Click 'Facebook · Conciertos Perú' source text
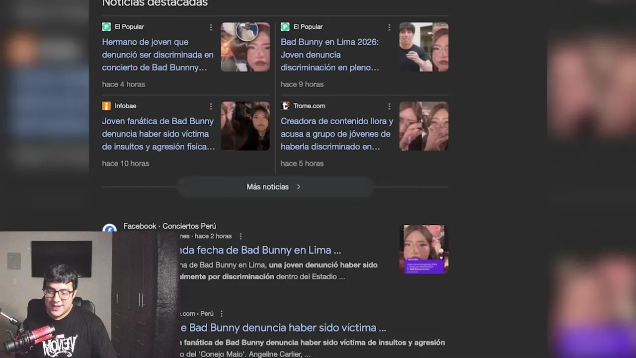The image size is (636, 358). click(169, 226)
